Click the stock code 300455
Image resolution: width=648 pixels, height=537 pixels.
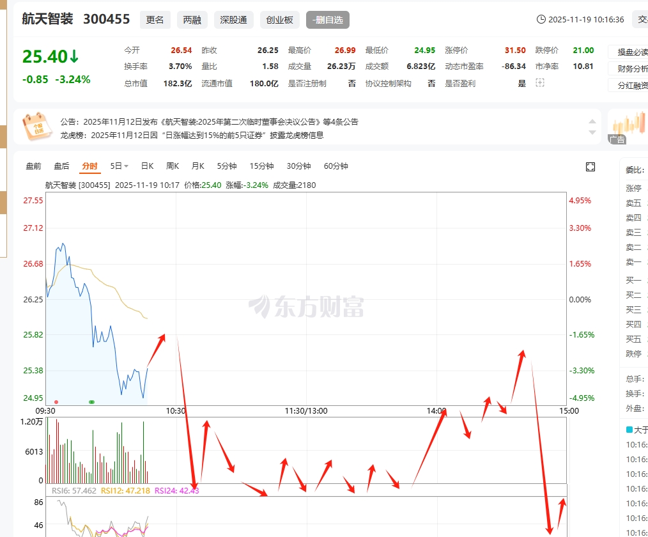[107, 19]
